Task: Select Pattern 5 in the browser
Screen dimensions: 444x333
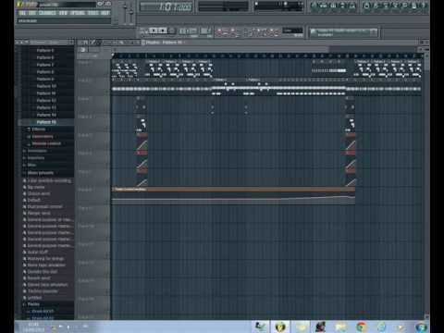Action: pyautogui.click(x=45, y=50)
